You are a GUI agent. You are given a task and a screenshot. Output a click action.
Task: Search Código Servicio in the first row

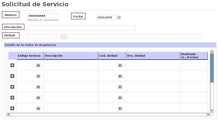coord(38,65)
